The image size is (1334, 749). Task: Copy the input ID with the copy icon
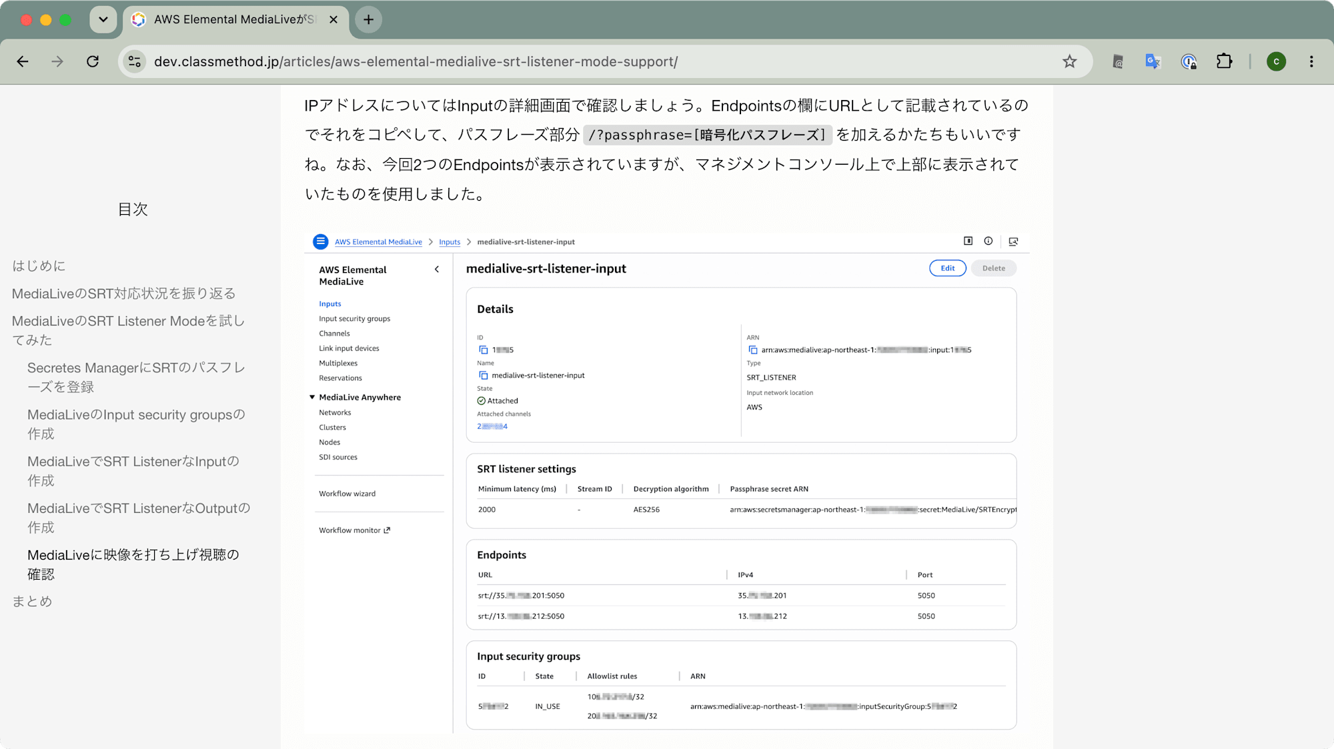coord(484,350)
